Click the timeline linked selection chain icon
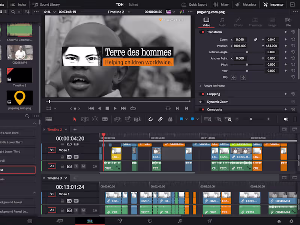This screenshot has width=300, height=225. click(x=160, y=119)
